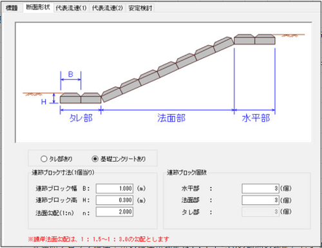322x248 pixels.
Task: Go to the 代表流速(2) tab
Action: tap(108, 8)
